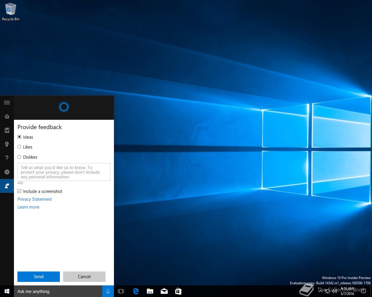372x297 pixels.
Task: Open the Mail app from taskbar
Action: [164, 291]
